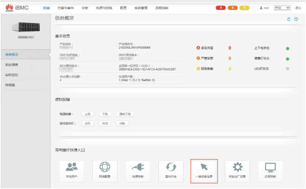This screenshot has height=189, width=306.
Task: Click the yellow minor alarm counter badge
Action: coord(244,8)
